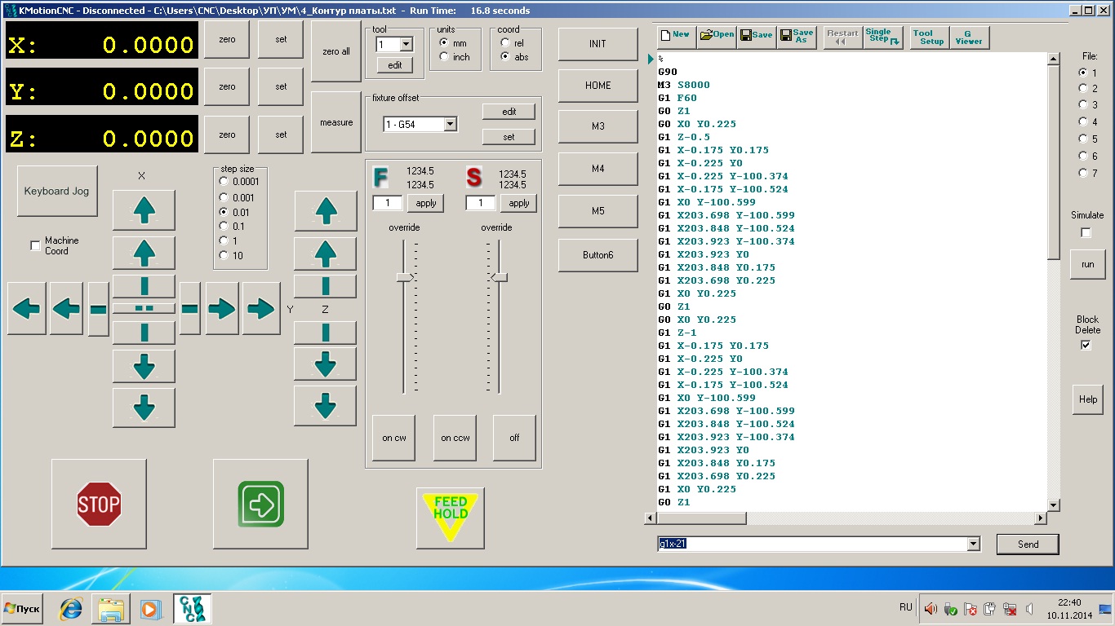Image resolution: width=1115 pixels, height=626 pixels.
Task: Open the fixture offset G54 dropdown
Action: 450,125
